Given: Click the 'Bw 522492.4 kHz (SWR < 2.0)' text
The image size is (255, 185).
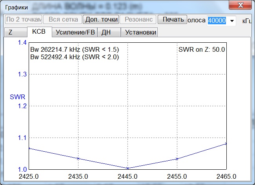Looking at the screenshot, I should (75, 57).
